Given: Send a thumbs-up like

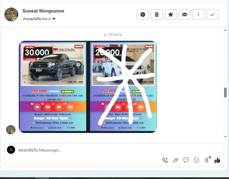Looking at the screenshot, I should [x=217, y=160].
